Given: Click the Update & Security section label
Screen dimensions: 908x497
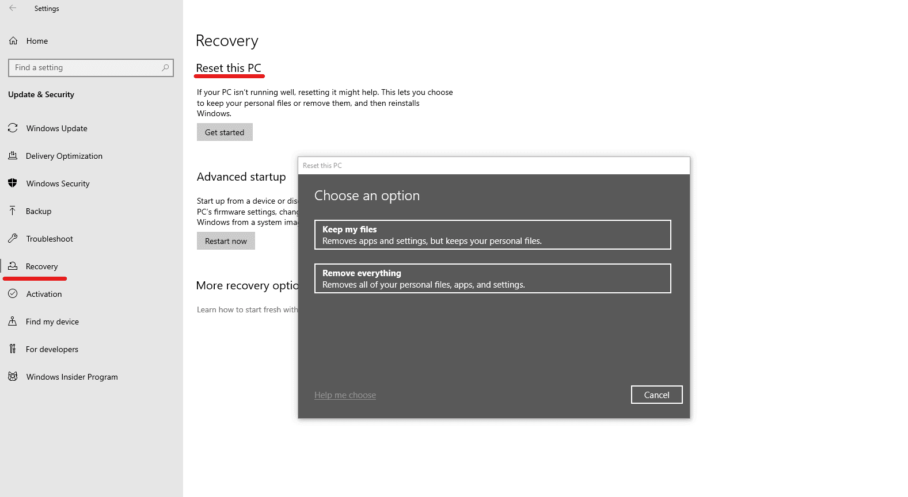Looking at the screenshot, I should [x=41, y=94].
